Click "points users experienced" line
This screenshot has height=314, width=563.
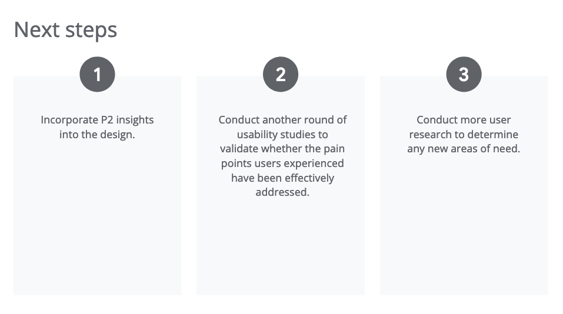pyautogui.click(x=282, y=163)
